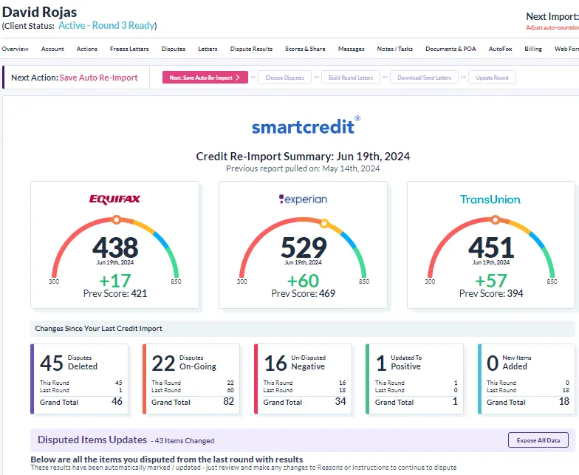Open the Disputes tab

pyautogui.click(x=174, y=49)
